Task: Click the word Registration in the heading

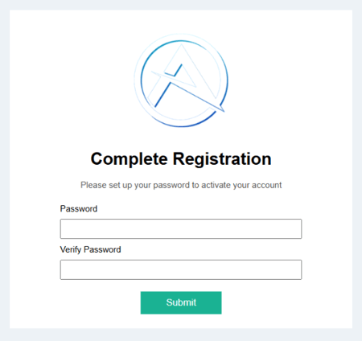Action: (x=222, y=159)
